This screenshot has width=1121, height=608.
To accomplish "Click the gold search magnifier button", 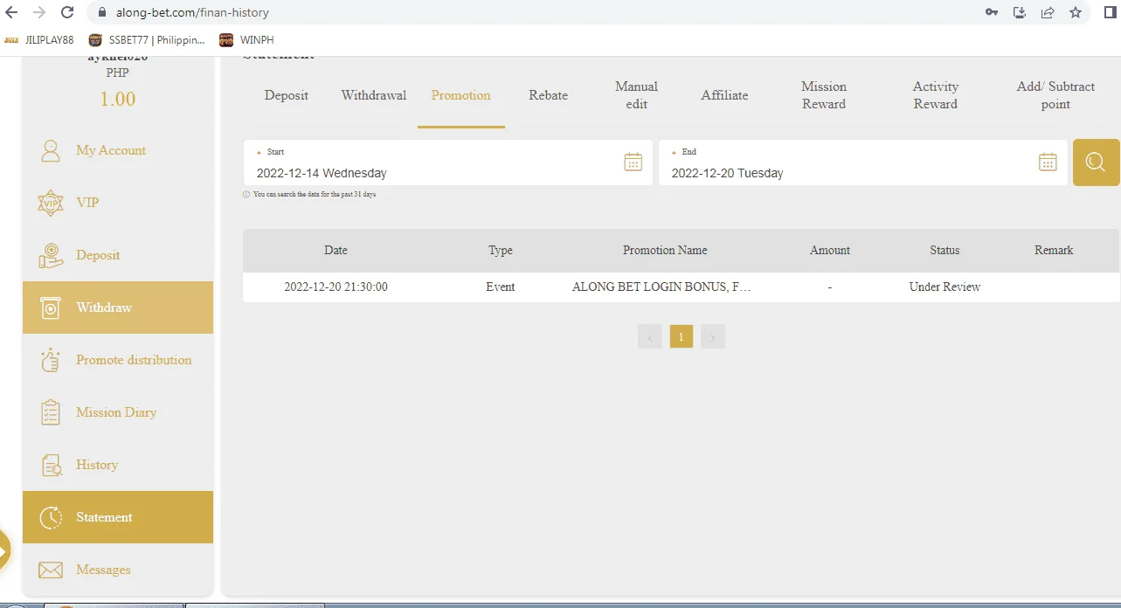I will [1096, 162].
